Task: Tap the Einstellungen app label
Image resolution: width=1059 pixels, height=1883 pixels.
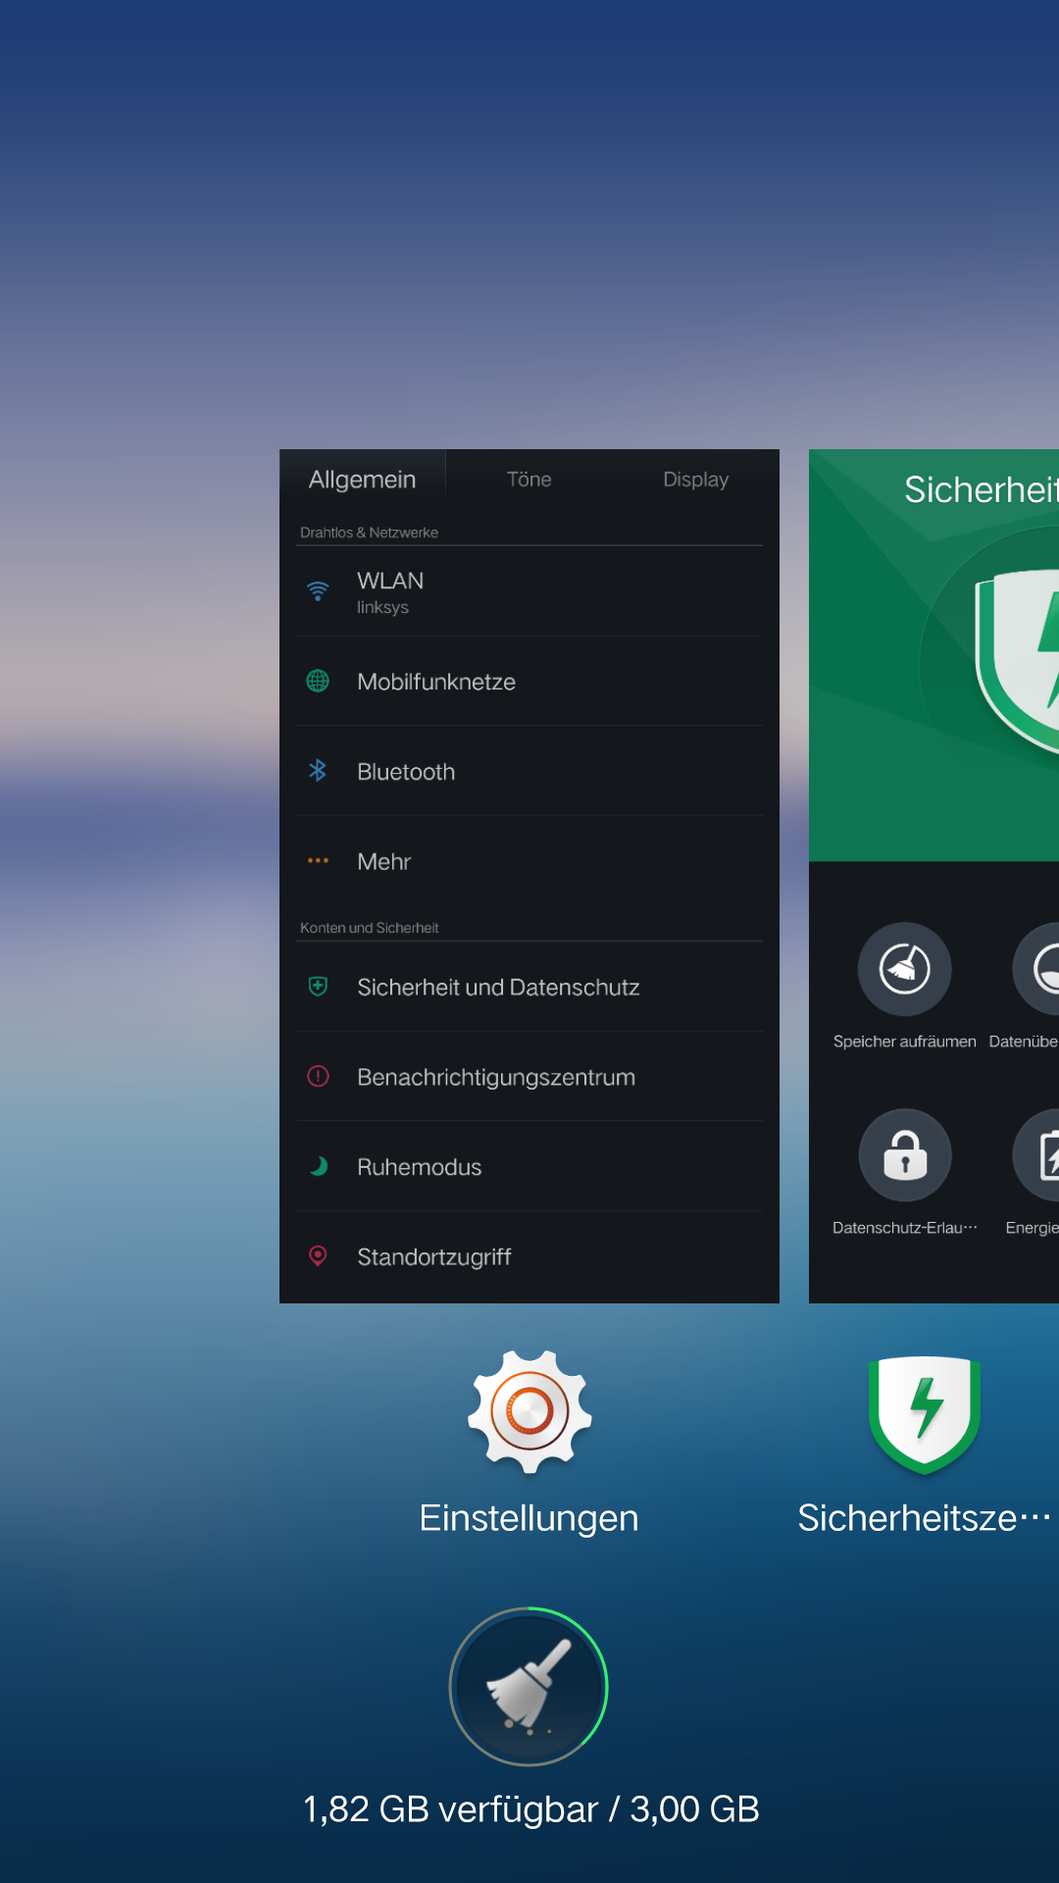Action: [529, 1518]
